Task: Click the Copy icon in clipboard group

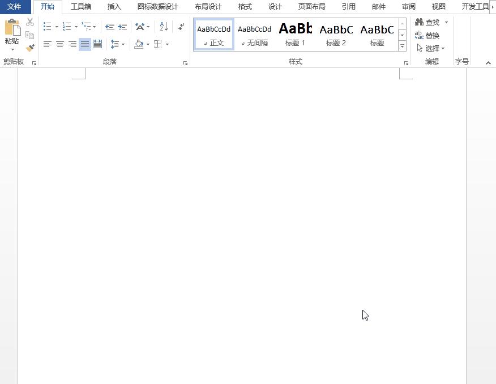Action: pyautogui.click(x=30, y=33)
